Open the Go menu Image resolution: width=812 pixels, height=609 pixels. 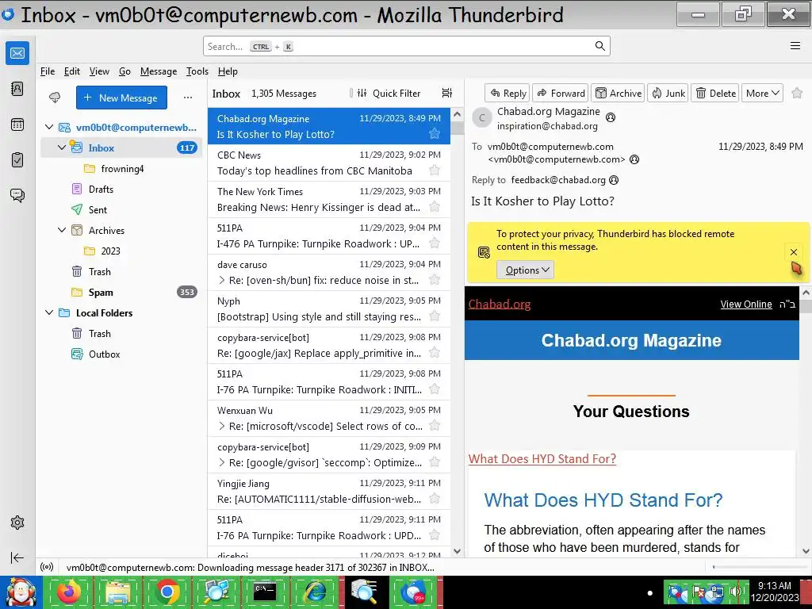coord(124,71)
